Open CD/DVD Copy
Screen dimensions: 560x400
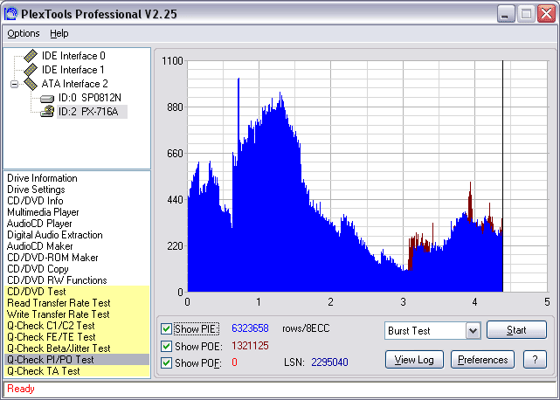pos(38,269)
